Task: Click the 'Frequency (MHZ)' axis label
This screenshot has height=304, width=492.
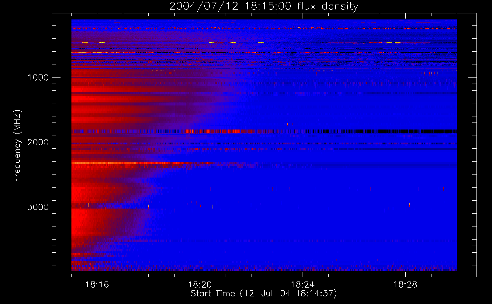Action: [17, 146]
